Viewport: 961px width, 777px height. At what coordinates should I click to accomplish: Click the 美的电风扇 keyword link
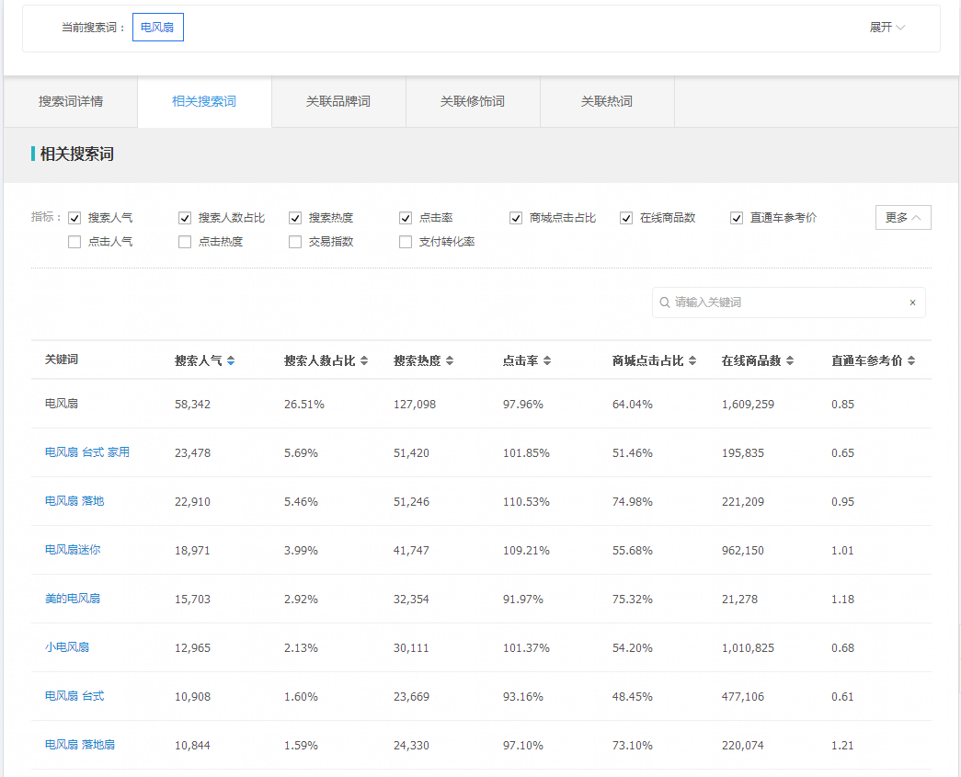(x=73, y=599)
